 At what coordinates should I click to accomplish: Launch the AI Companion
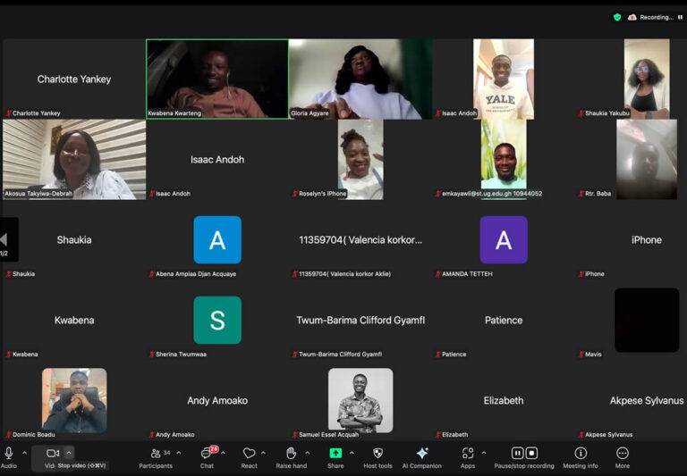point(422,454)
